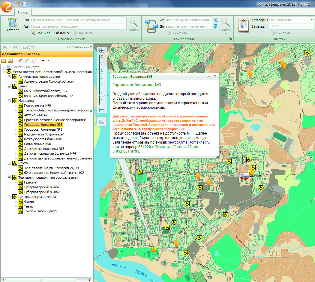Switch to the Поиск ribbon tab
Viewport: 315px width, 282px height.
[23, 12]
